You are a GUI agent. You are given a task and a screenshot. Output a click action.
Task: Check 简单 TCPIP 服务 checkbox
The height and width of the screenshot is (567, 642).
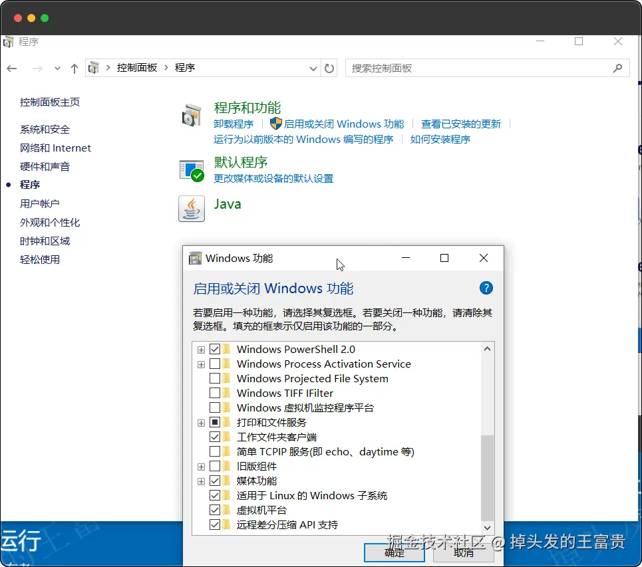click(215, 451)
